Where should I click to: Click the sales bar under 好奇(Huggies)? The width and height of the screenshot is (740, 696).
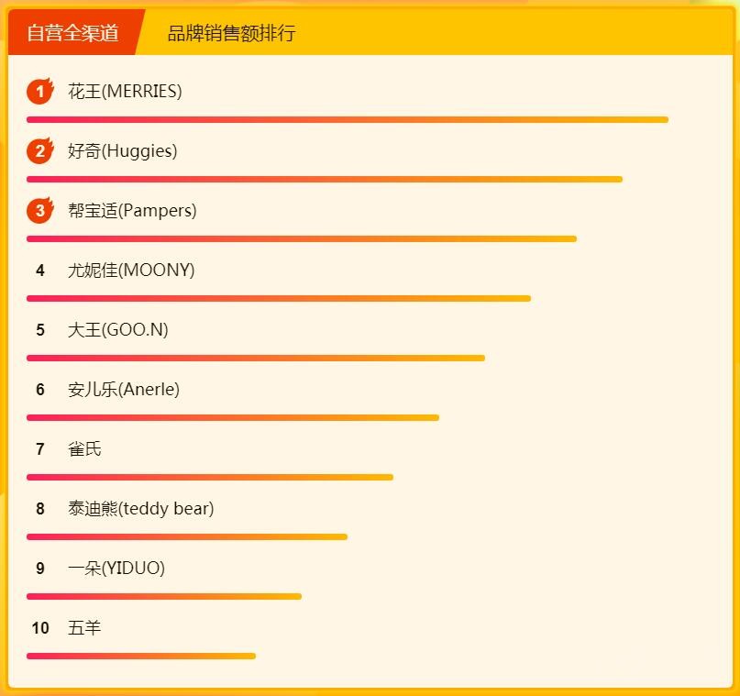click(x=324, y=179)
